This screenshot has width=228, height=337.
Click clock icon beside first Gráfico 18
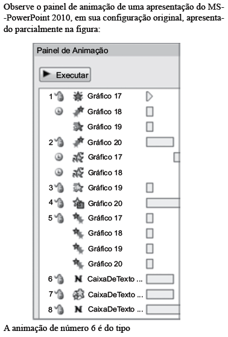[x=59, y=111]
